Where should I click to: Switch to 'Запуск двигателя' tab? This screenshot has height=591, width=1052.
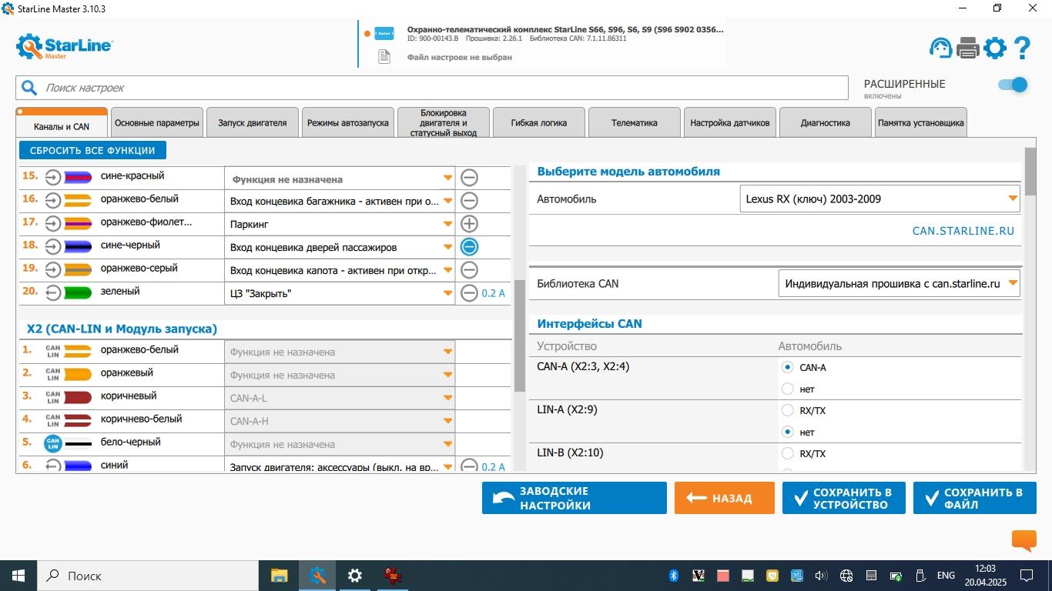tap(253, 122)
